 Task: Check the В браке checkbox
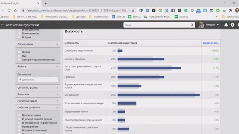(19, 37)
